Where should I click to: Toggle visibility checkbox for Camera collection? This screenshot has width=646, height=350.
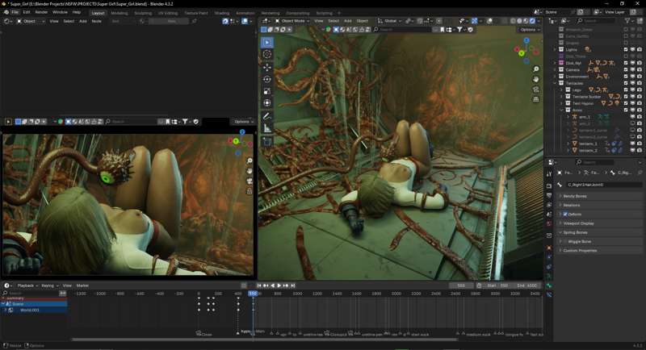[626, 69]
